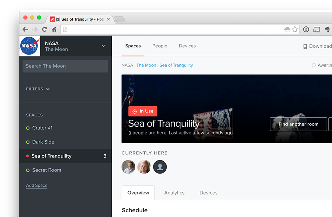Click the Add Space link
Screen dimensions: 332x217
point(37,186)
